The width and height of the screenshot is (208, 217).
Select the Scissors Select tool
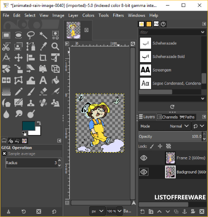tap(6, 46)
